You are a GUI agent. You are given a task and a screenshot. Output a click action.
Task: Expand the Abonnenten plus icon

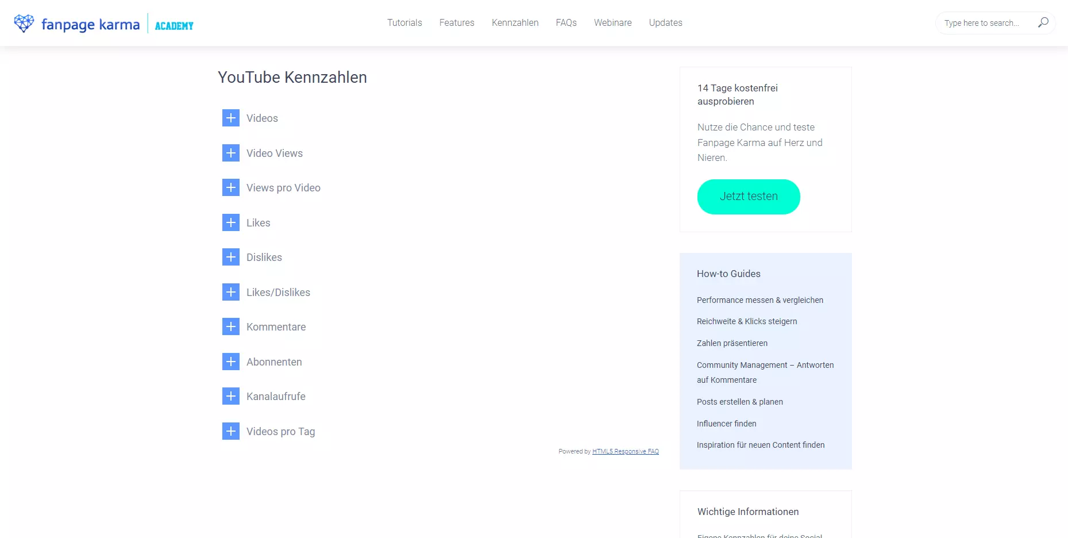click(231, 362)
